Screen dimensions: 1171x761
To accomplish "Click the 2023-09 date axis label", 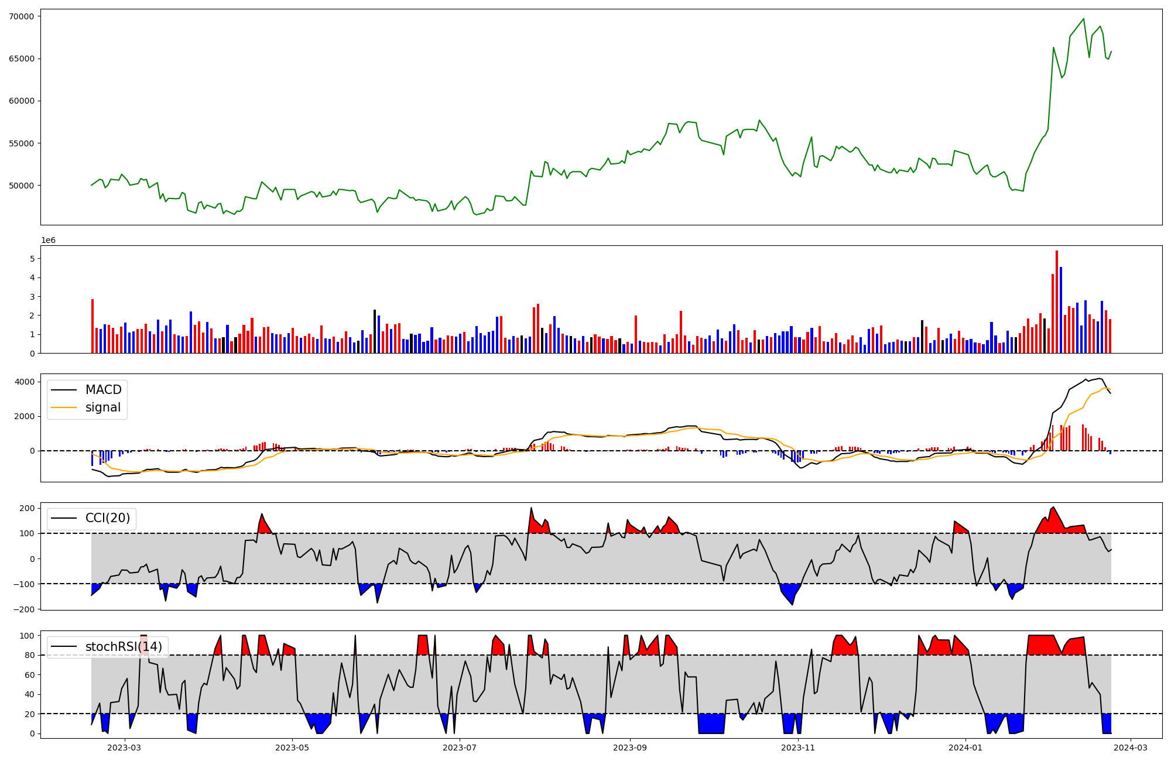I will click(630, 748).
